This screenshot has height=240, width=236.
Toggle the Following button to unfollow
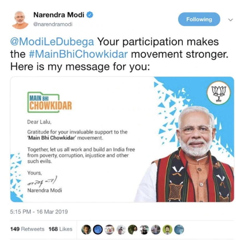199,19
